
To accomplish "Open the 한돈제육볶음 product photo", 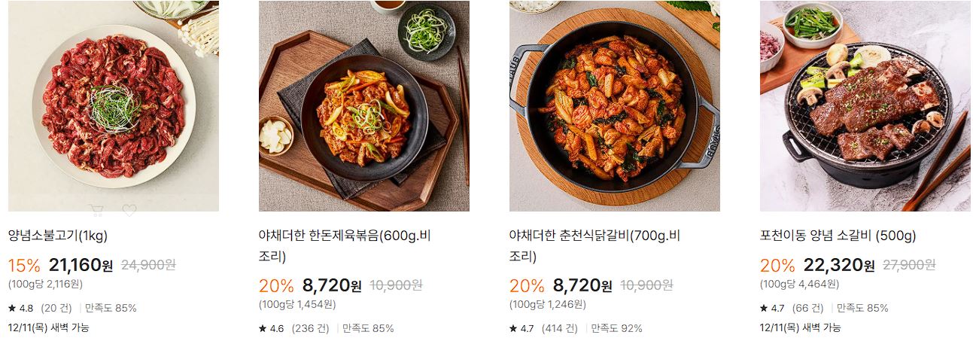I will [x=364, y=106].
